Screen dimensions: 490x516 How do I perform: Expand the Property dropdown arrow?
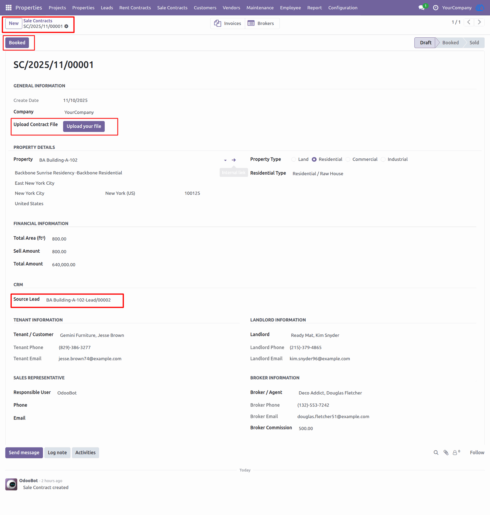(225, 160)
